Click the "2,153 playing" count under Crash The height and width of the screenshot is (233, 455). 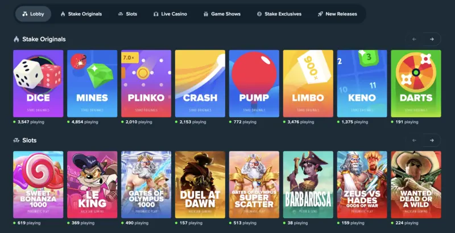[x=193, y=122]
